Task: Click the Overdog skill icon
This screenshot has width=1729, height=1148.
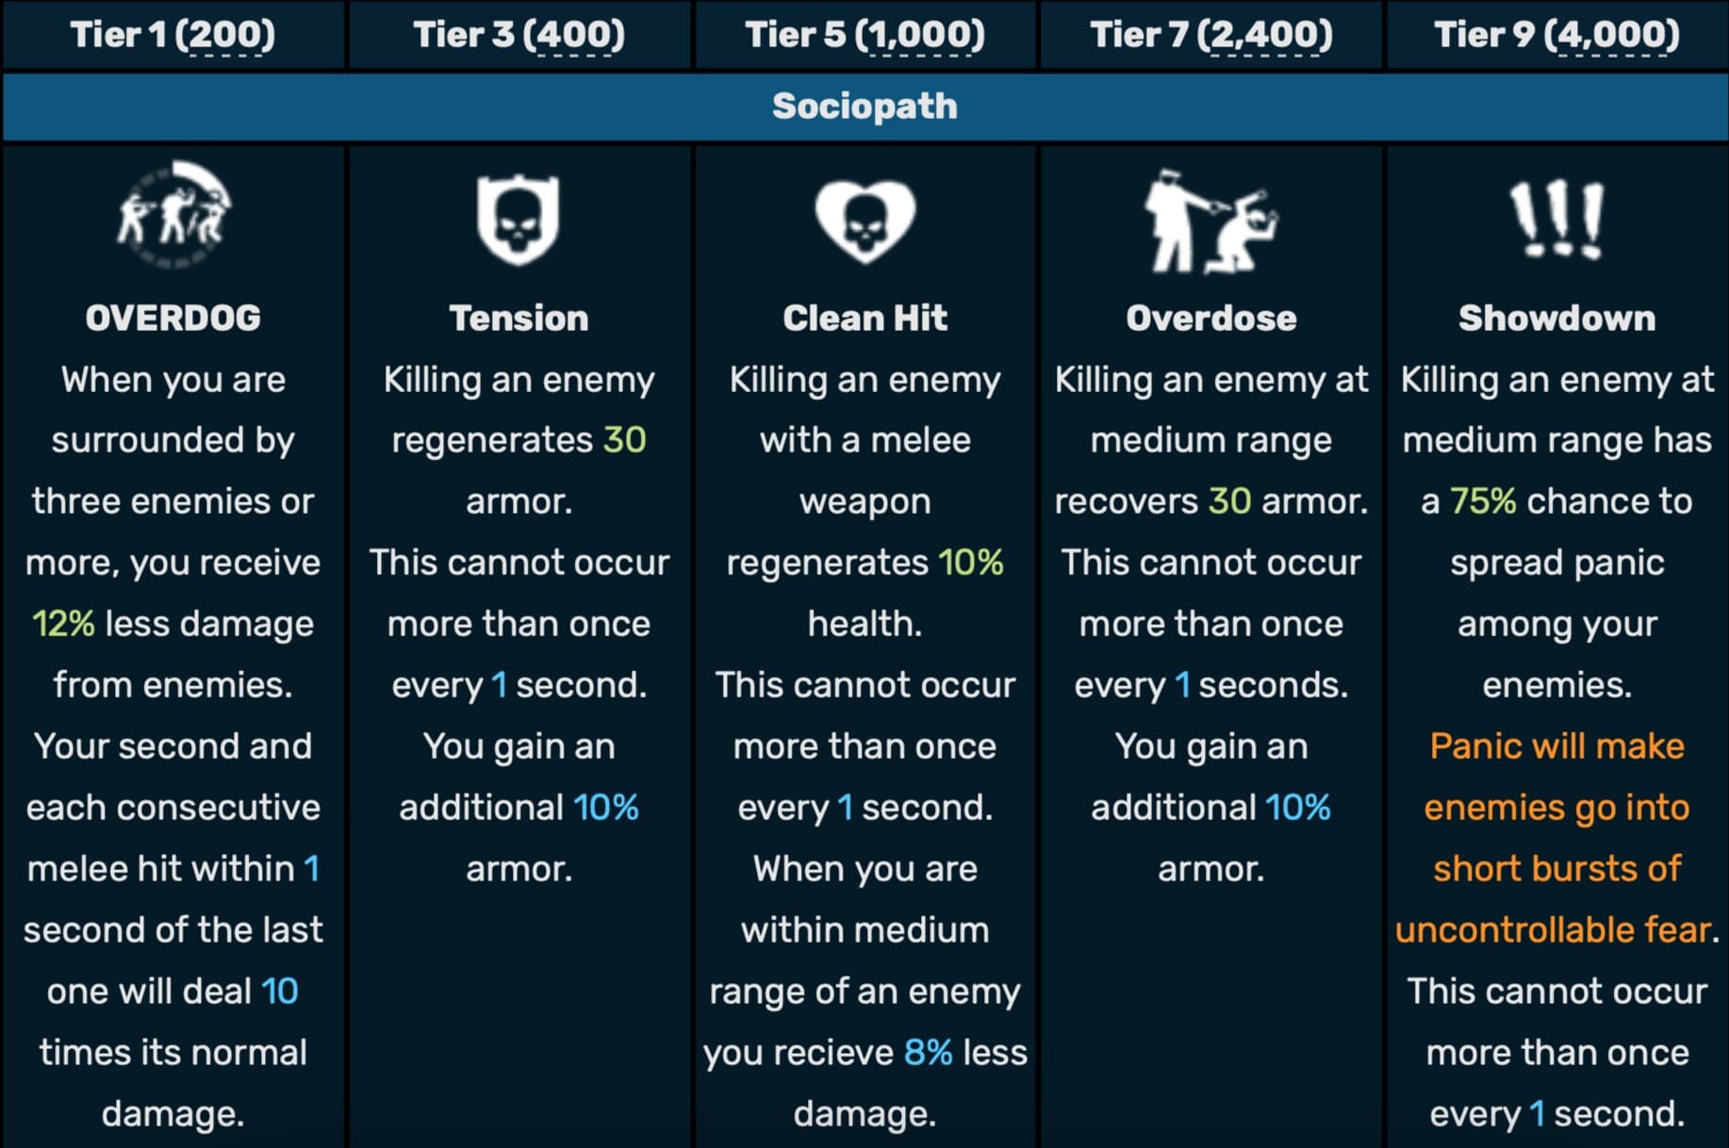Action: pos(173,216)
